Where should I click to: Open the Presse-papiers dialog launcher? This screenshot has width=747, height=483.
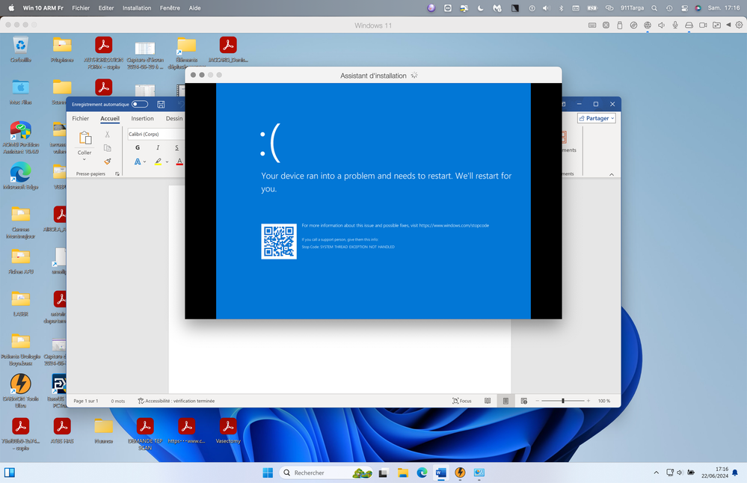(x=117, y=174)
